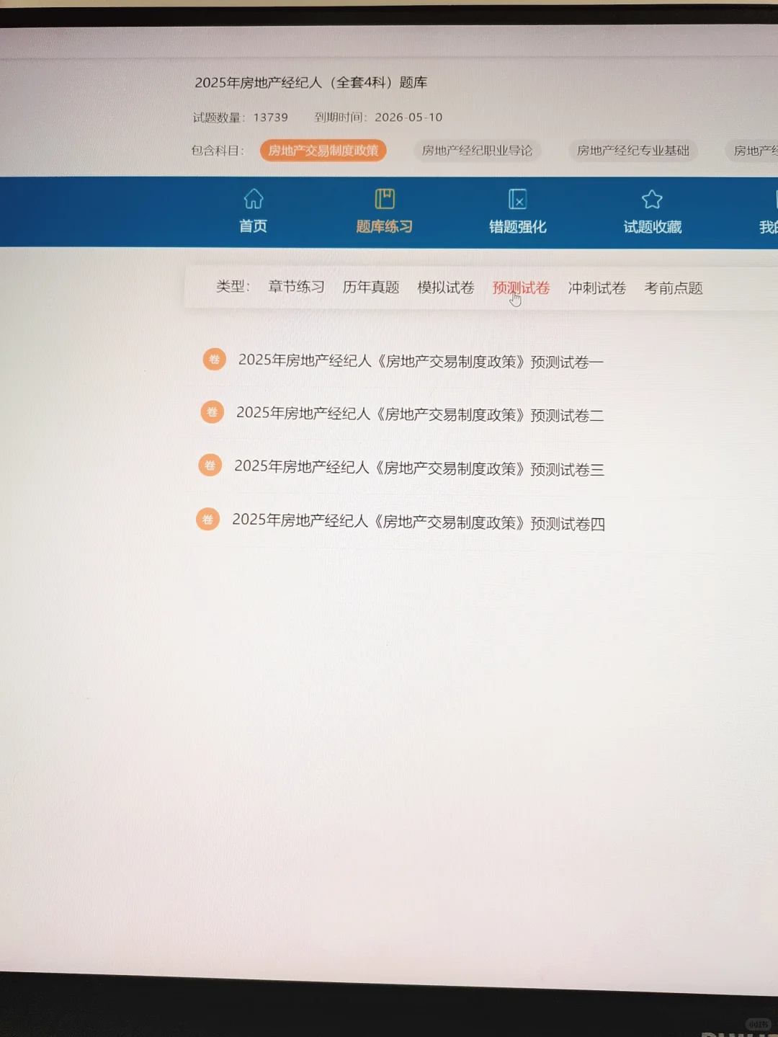Select subject 房地产经纪专业基础
778x1037 pixels.
click(633, 151)
